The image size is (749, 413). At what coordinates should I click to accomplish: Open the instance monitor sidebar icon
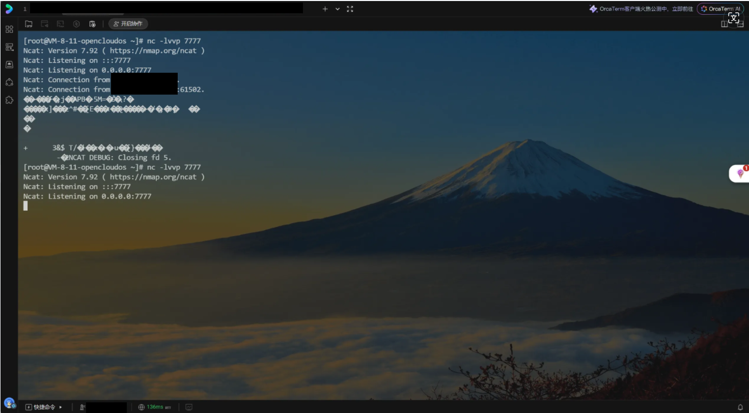coord(9,65)
